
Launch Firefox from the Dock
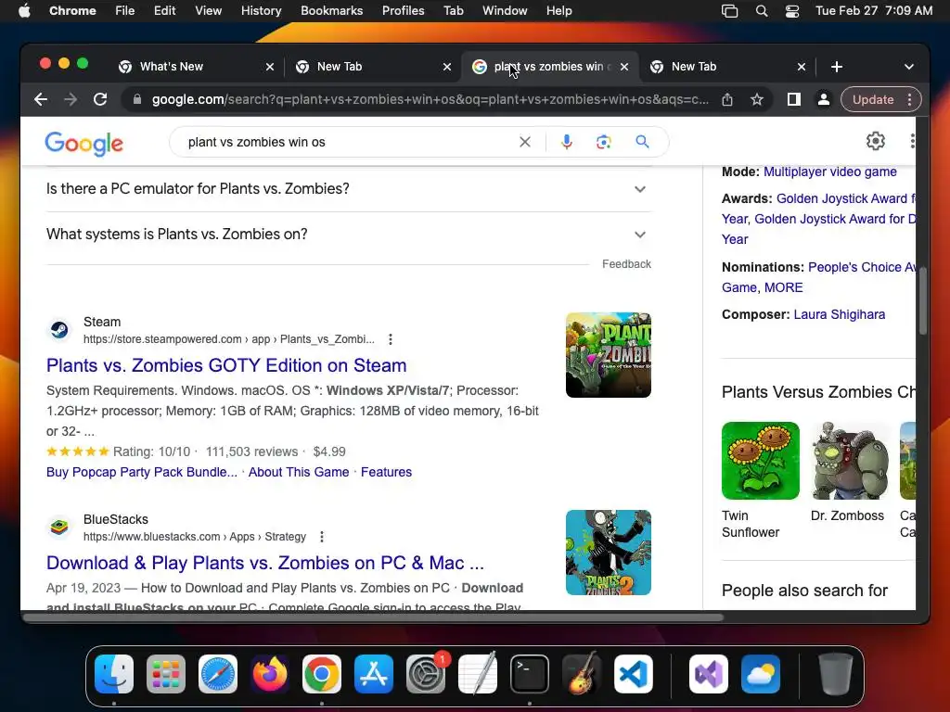tap(270, 674)
